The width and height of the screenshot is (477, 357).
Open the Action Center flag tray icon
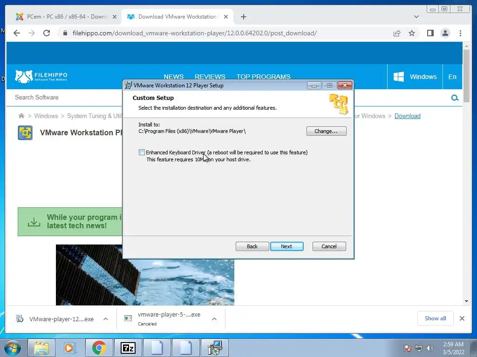[x=408, y=348]
